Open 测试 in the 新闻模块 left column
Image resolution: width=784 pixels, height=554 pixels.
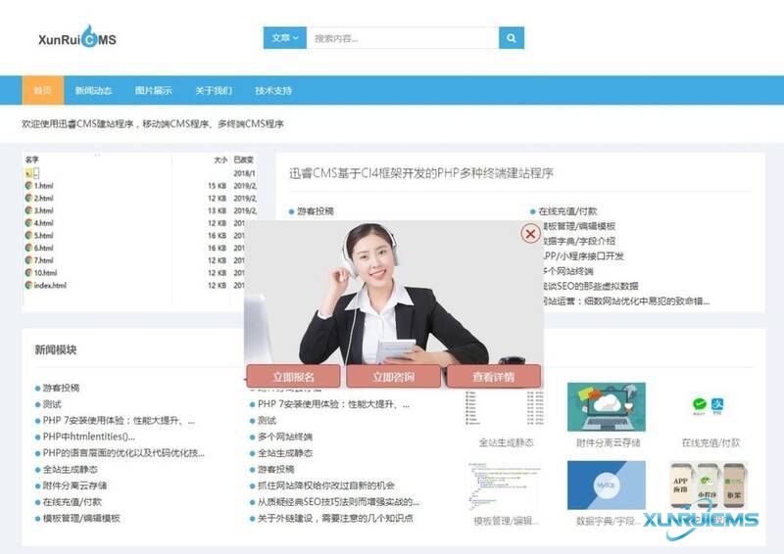tap(52, 403)
